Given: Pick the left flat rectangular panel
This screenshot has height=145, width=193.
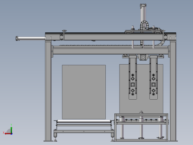Looking at the screenshot, I should (84, 92).
